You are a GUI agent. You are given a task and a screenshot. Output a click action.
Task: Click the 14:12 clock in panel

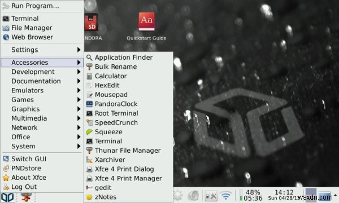284,192
